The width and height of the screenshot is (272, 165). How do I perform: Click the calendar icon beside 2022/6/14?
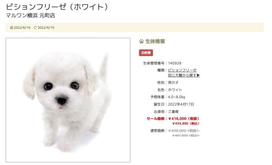point(11,28)
